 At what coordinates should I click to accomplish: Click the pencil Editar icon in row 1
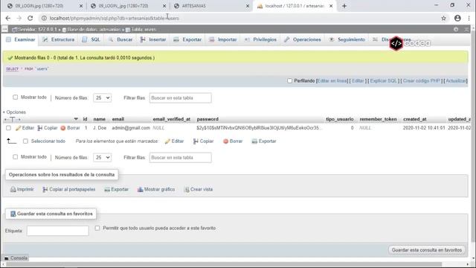point(18,128)
